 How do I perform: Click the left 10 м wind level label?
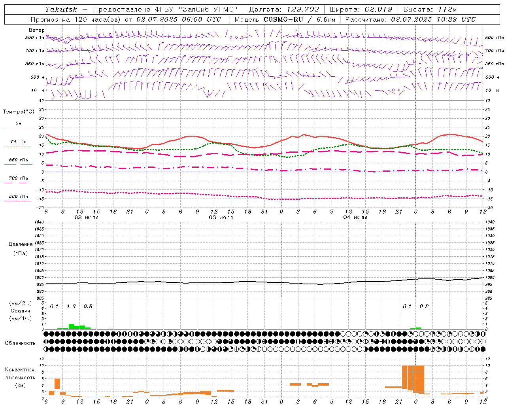click(x=38, y=90)
